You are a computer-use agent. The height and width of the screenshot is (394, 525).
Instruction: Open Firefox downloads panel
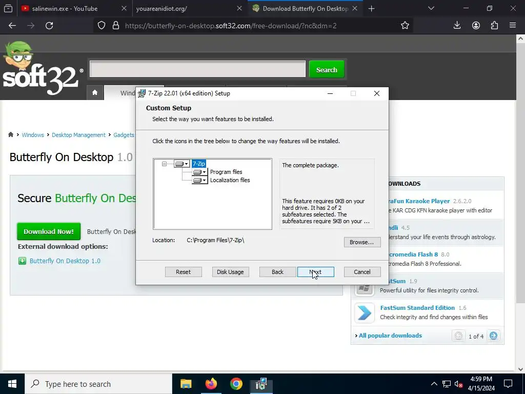pos(457,26)
